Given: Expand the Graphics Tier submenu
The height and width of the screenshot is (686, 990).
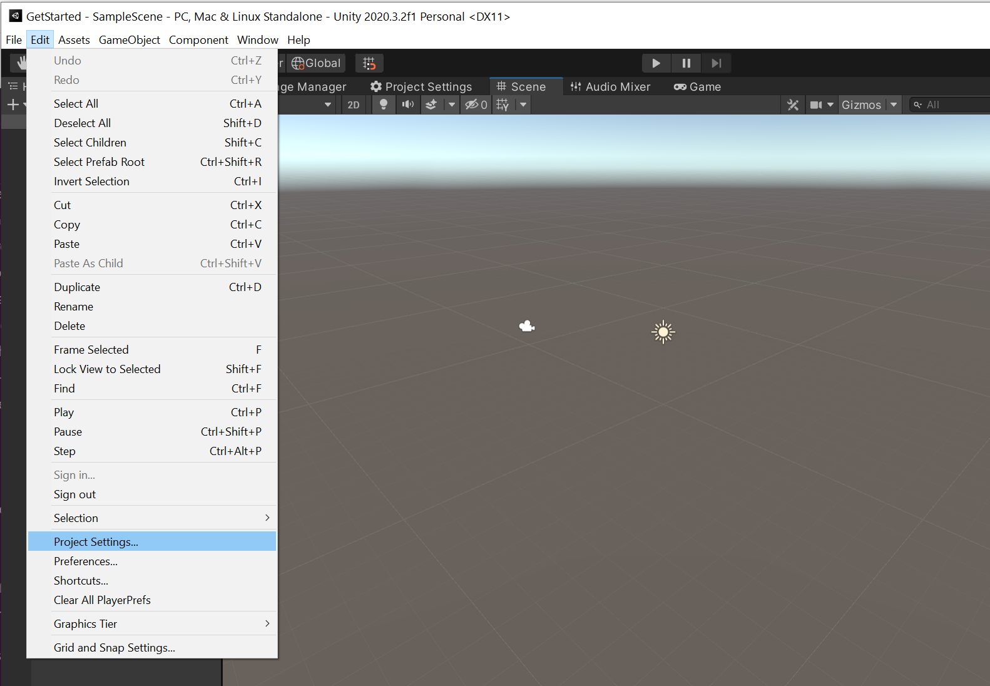Looking at the screenshot, I should pos(152,624).
